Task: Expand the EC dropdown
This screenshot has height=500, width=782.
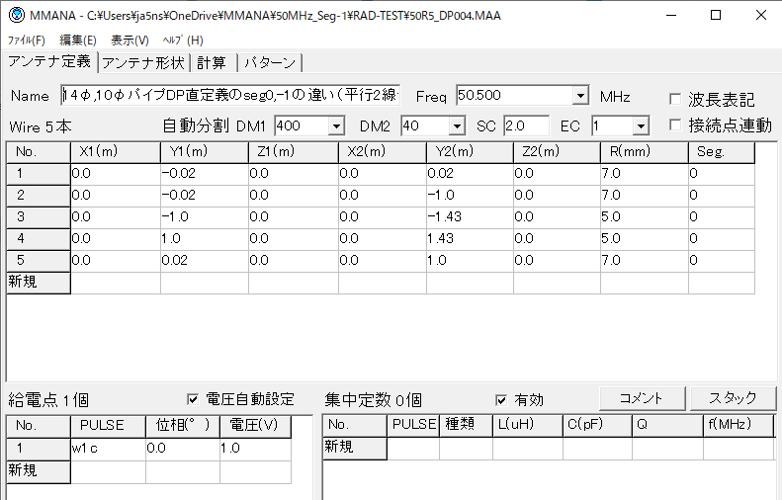Action: pyautogui.click(x=640, y=125)
